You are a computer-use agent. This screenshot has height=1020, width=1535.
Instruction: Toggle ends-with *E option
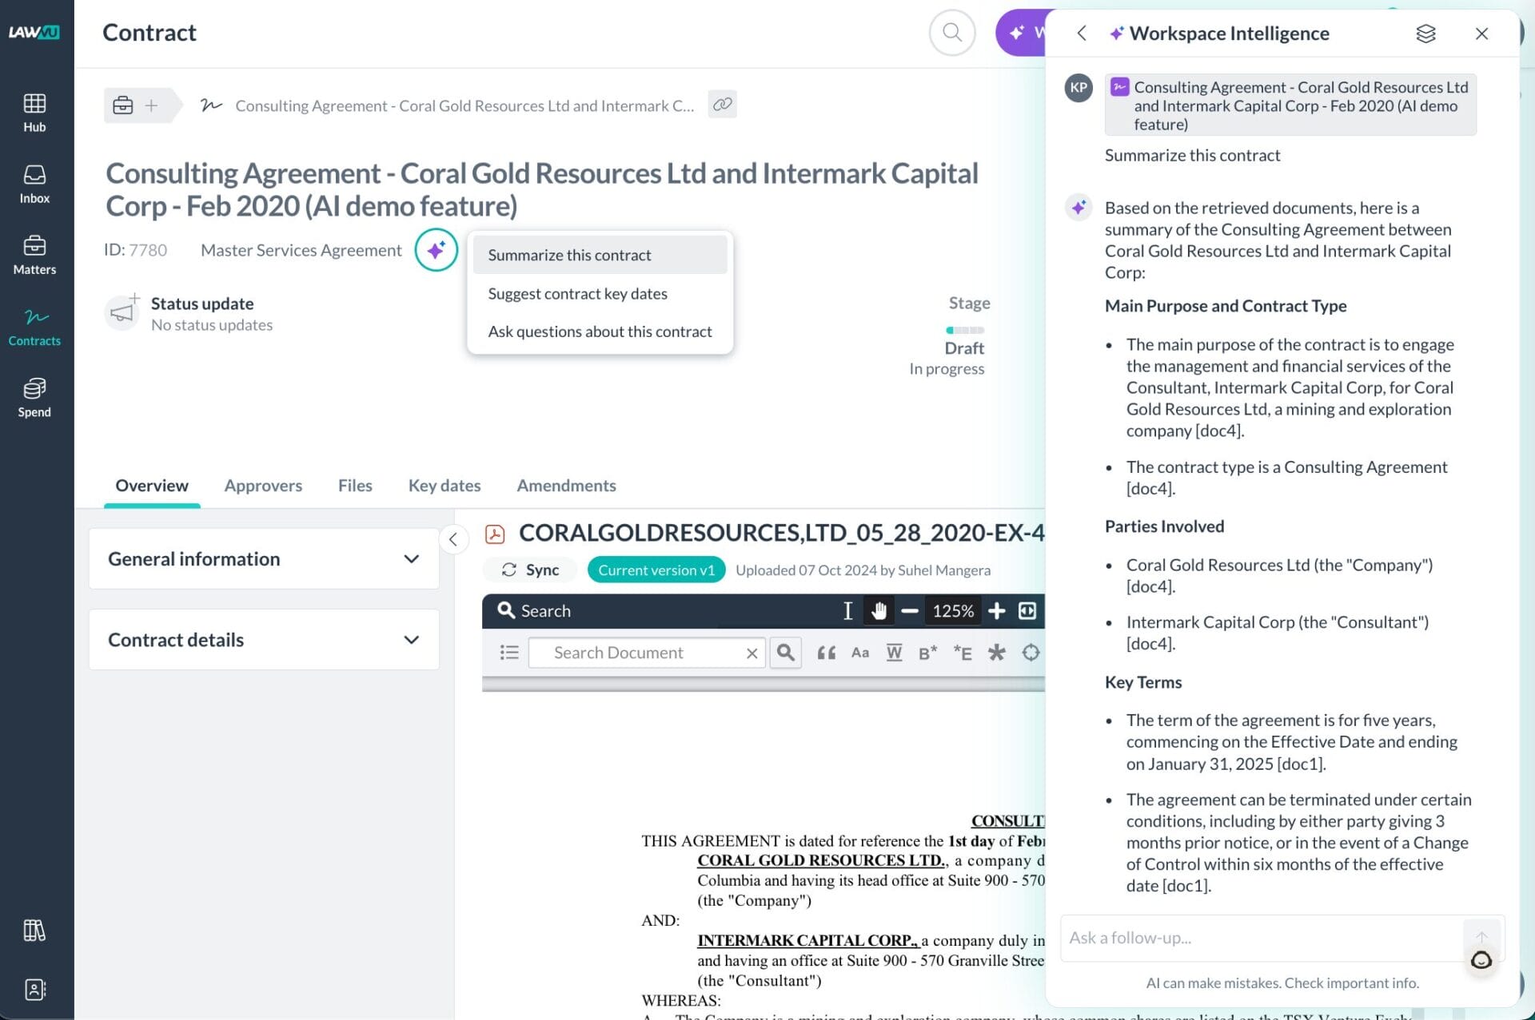click(963, 653)
